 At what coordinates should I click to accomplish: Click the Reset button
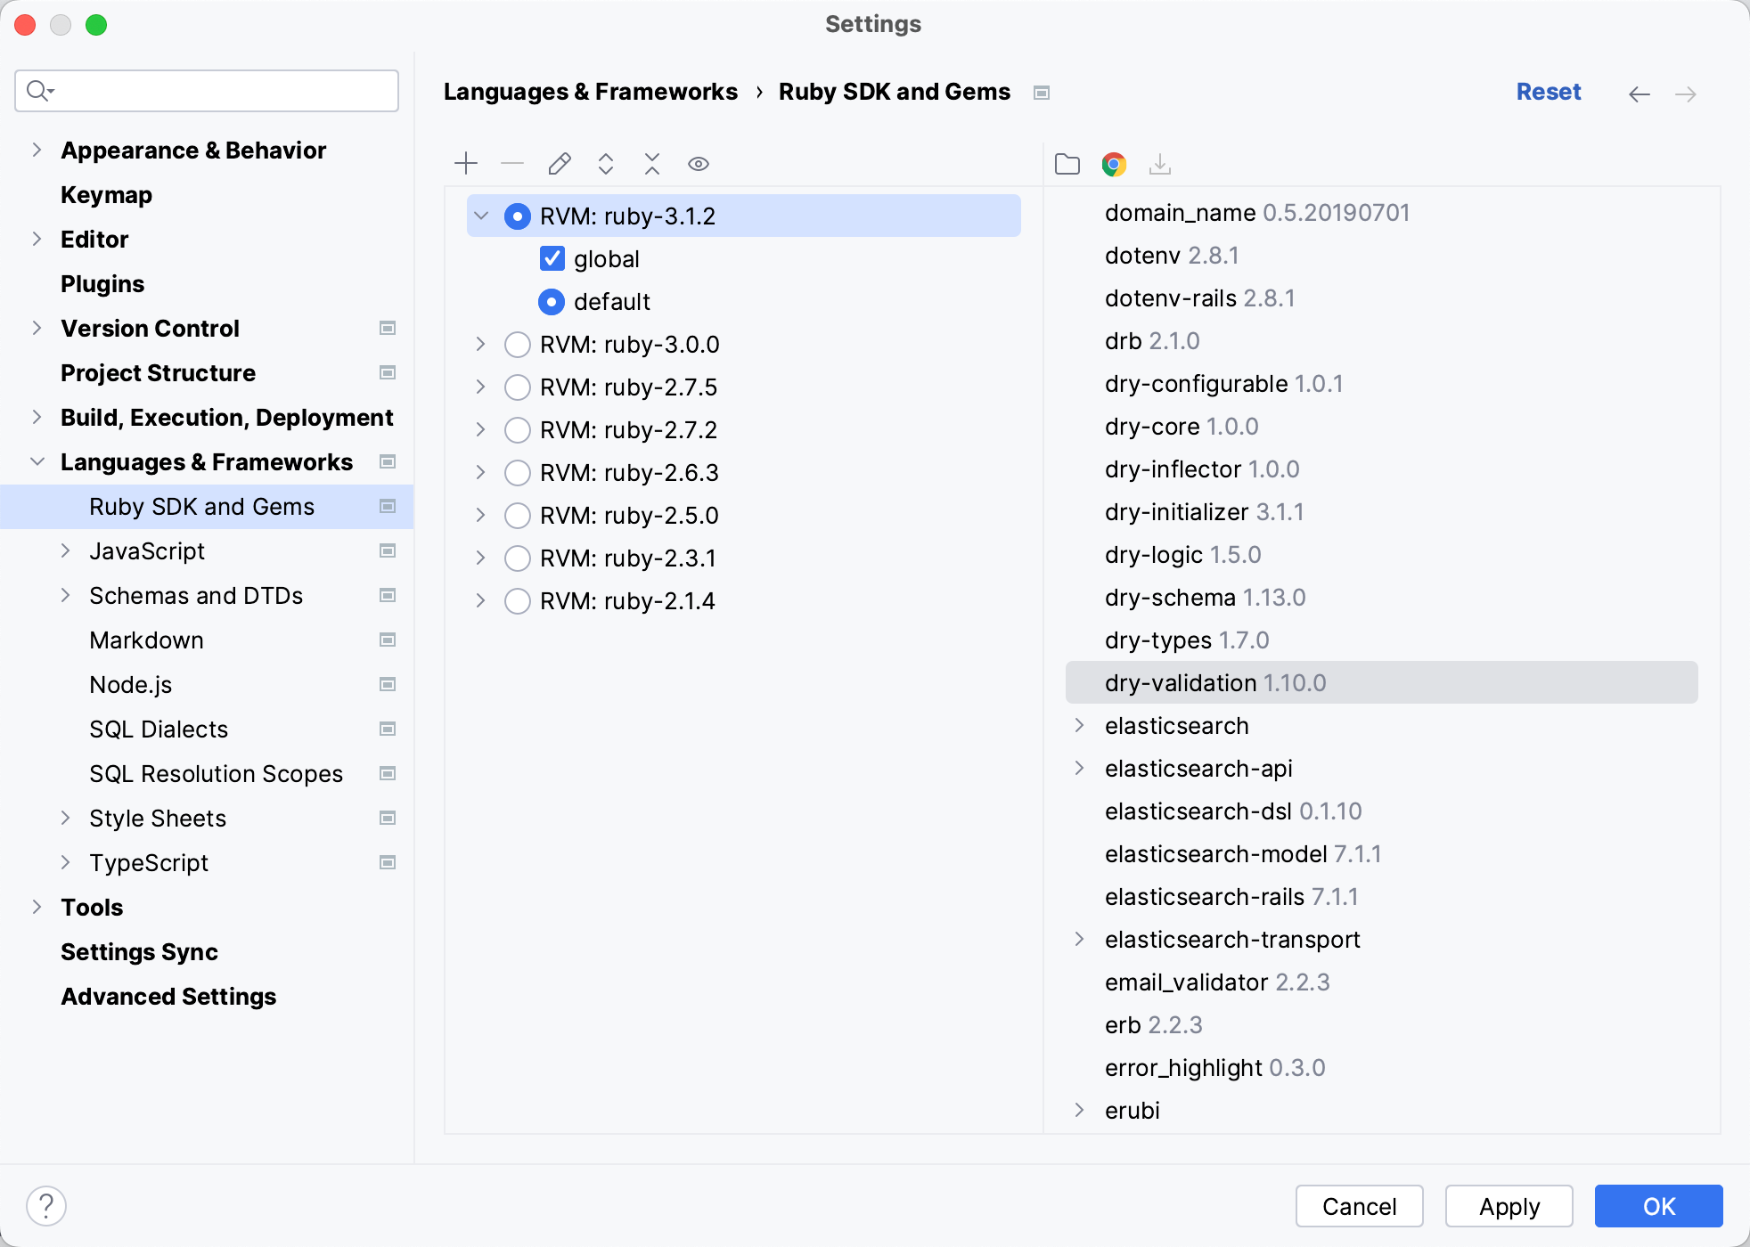tap(1550, 92)
